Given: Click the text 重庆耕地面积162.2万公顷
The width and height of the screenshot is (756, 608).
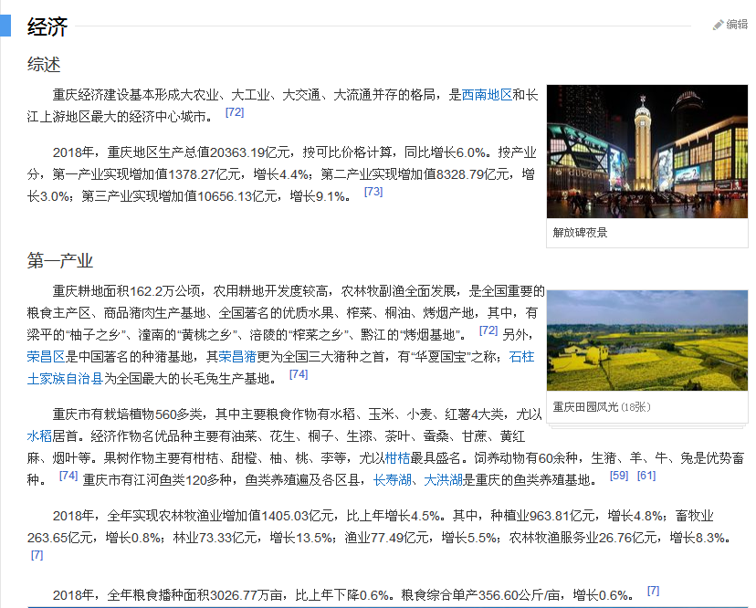Looking at the screenshot, I should coord(126,291).
